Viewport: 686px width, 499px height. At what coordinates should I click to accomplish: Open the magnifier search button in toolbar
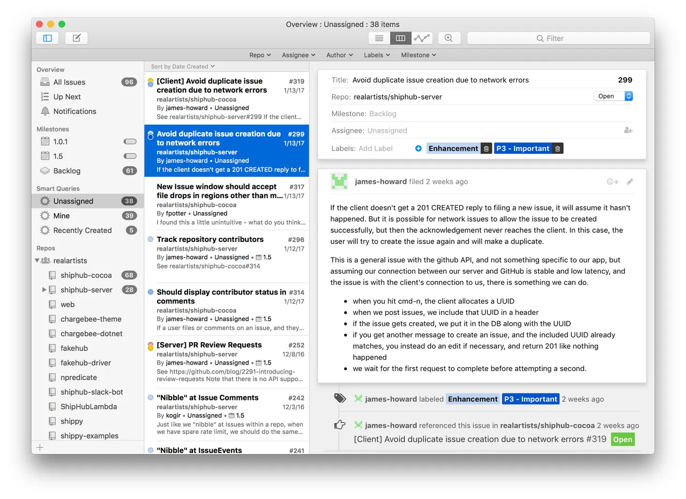449,38
